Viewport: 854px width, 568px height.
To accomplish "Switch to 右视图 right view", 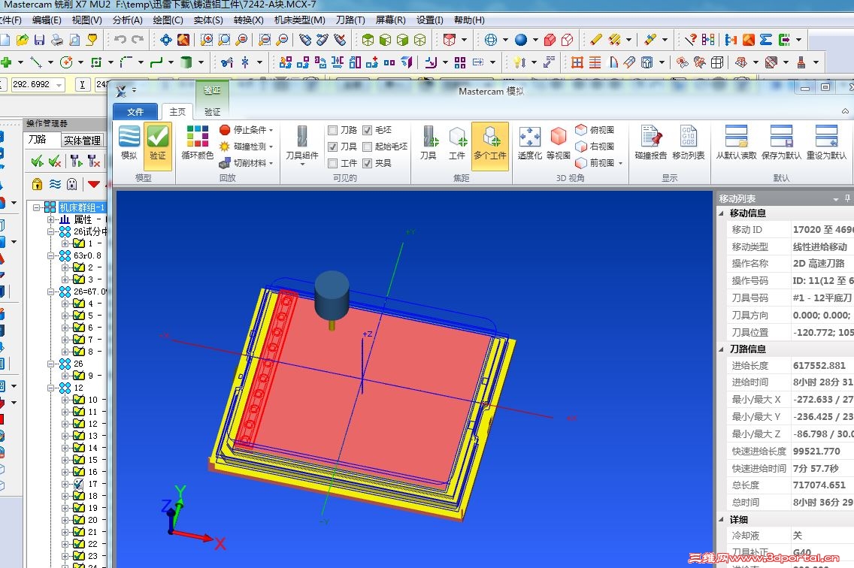I will click(x=595, y=146).
